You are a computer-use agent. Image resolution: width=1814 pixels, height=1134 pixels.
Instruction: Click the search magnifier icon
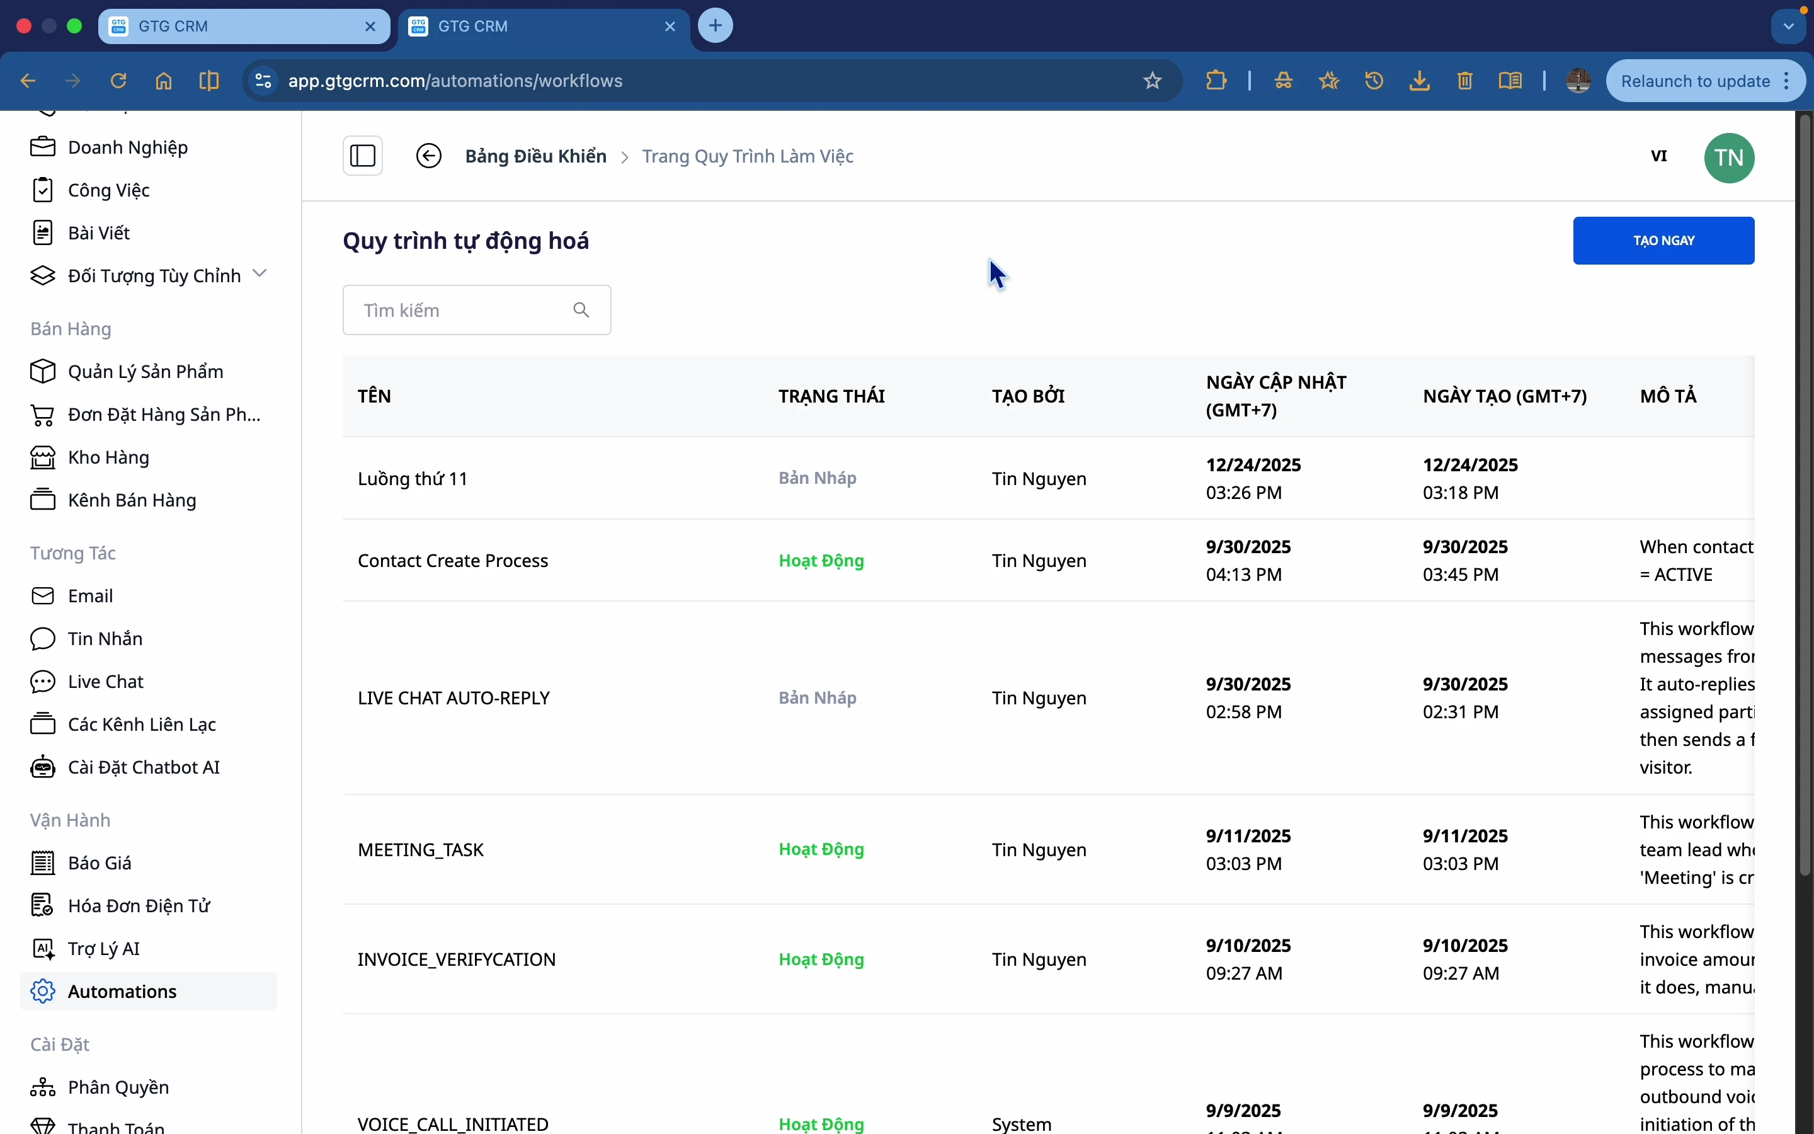click(582, 310)
